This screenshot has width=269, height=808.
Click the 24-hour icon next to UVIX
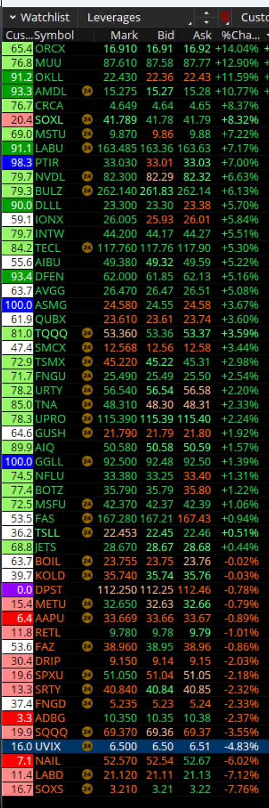tap(87, 746)
